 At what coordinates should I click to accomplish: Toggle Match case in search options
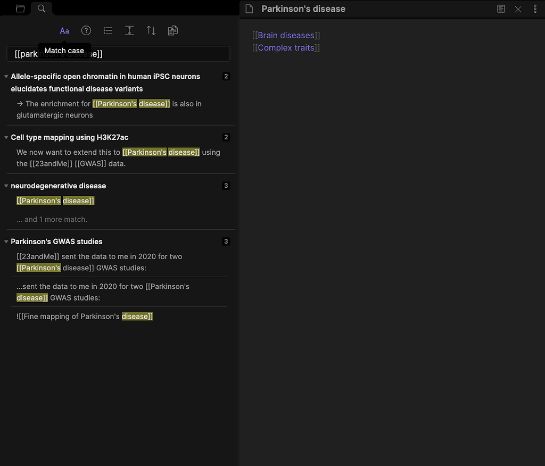pyautogui.click(x=64, y=30)
